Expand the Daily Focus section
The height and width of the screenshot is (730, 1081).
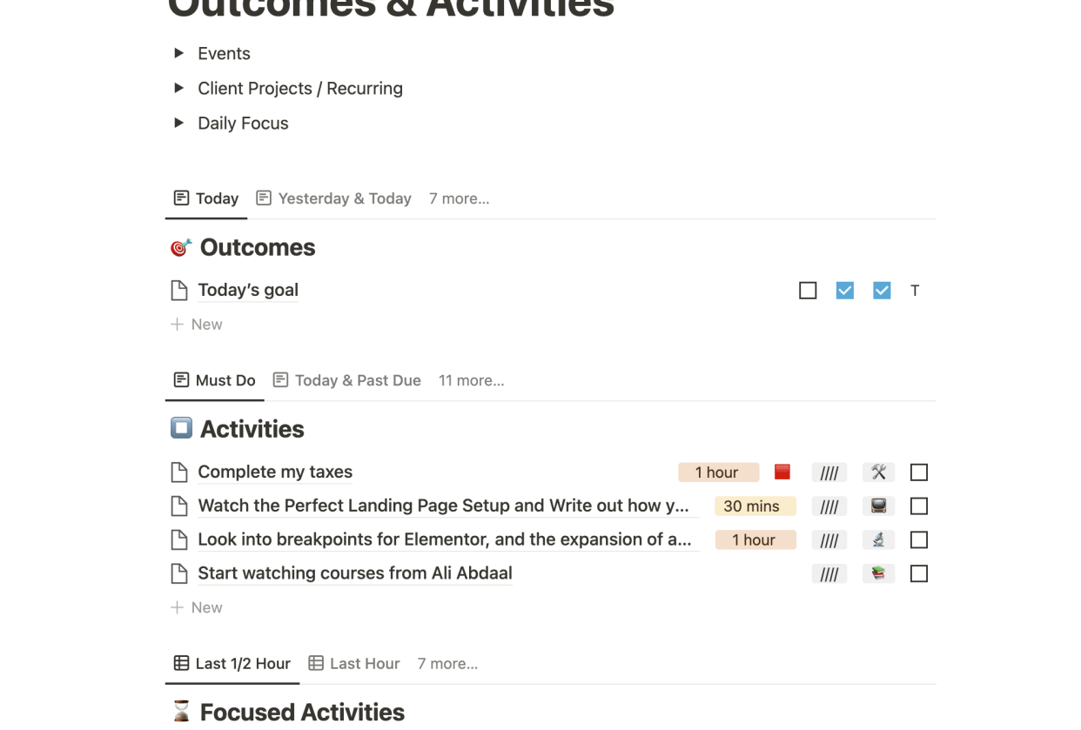coord(178,123)
